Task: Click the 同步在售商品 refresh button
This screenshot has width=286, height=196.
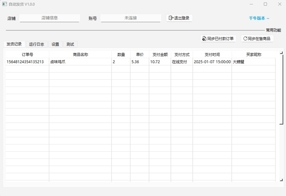Action: pos(257,39)
